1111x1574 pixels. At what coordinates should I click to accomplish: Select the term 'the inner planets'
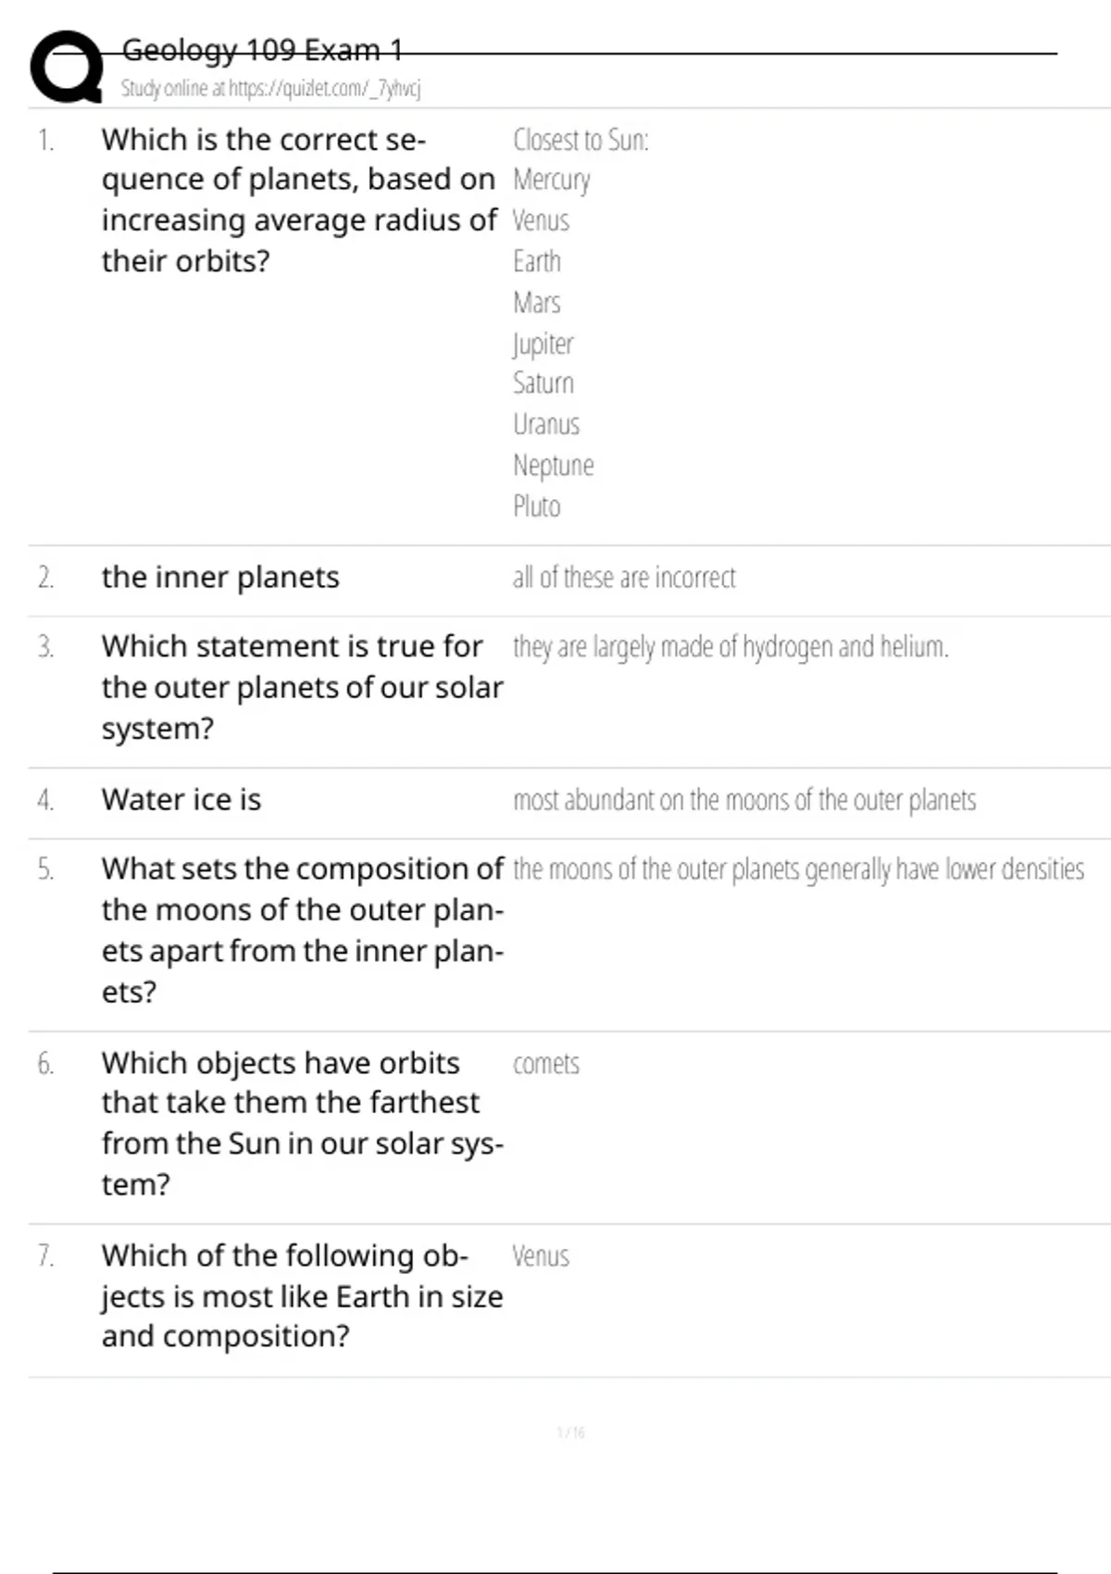pyautogui.click(x=220, y=578)
